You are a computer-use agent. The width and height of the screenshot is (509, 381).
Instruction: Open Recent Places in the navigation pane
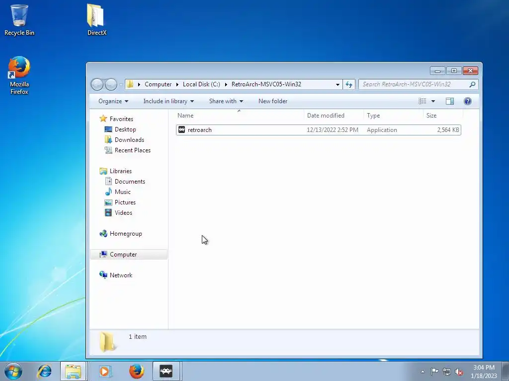pyautogui.click(x=132, y=150)
